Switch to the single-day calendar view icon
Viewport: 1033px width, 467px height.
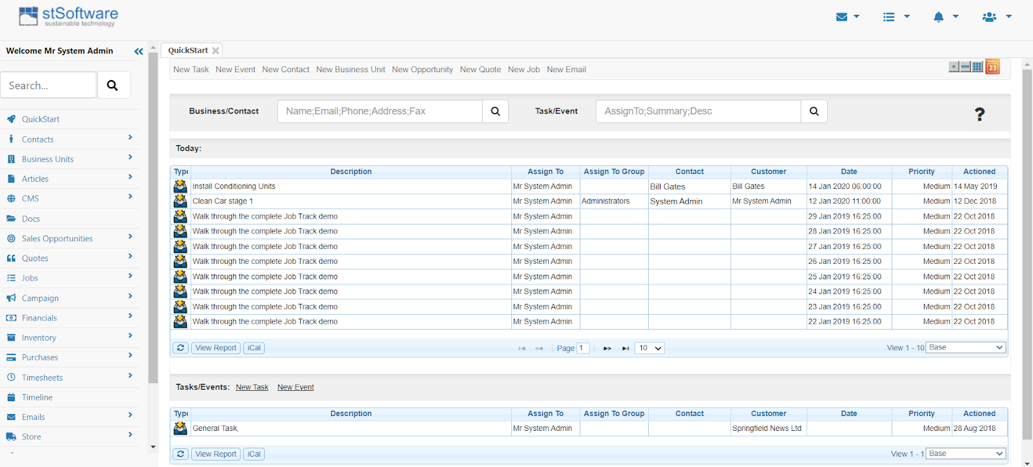tap(954, 66)
